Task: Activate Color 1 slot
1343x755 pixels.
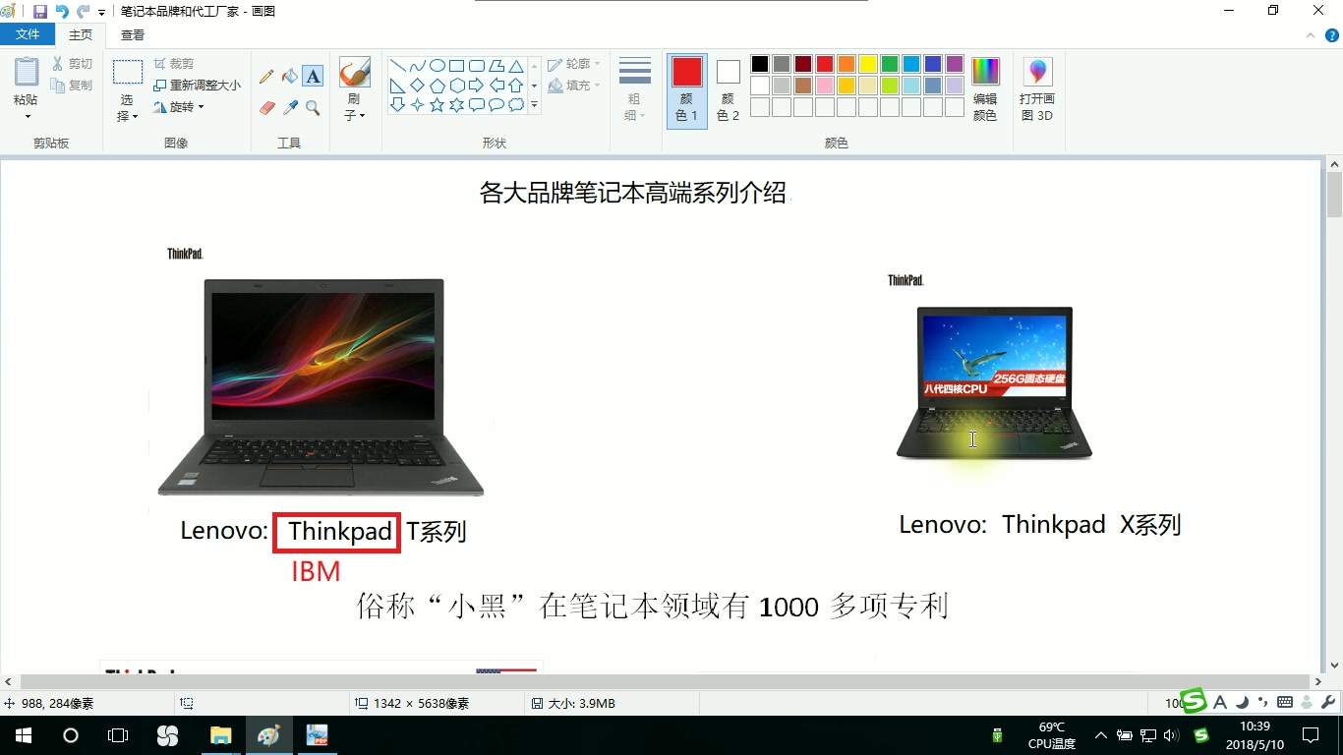Action: [687, 89]
